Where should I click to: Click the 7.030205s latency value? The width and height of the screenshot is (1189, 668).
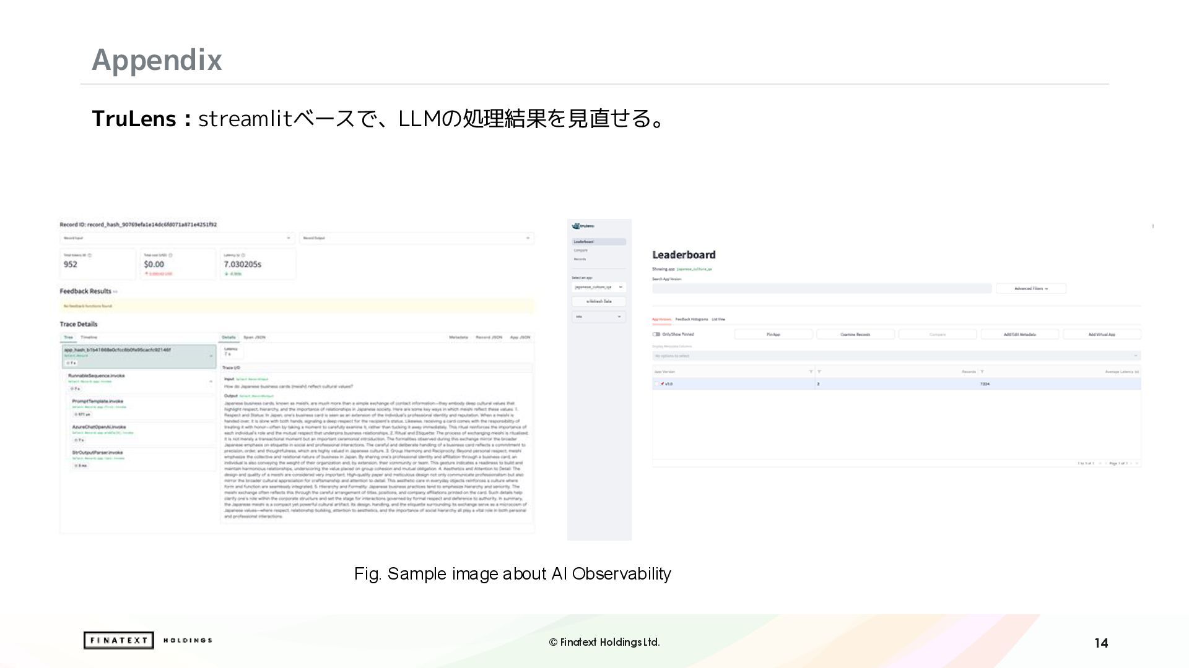[x=242, y=264]
